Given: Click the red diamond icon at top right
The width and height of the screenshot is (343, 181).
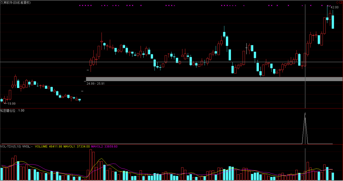Looking at the screenshot, I should coord(337,2).
